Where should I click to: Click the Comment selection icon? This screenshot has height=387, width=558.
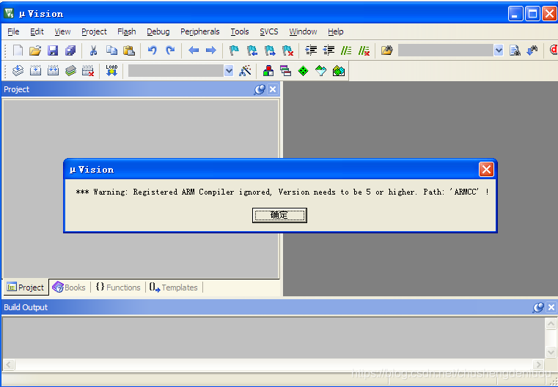346,50
